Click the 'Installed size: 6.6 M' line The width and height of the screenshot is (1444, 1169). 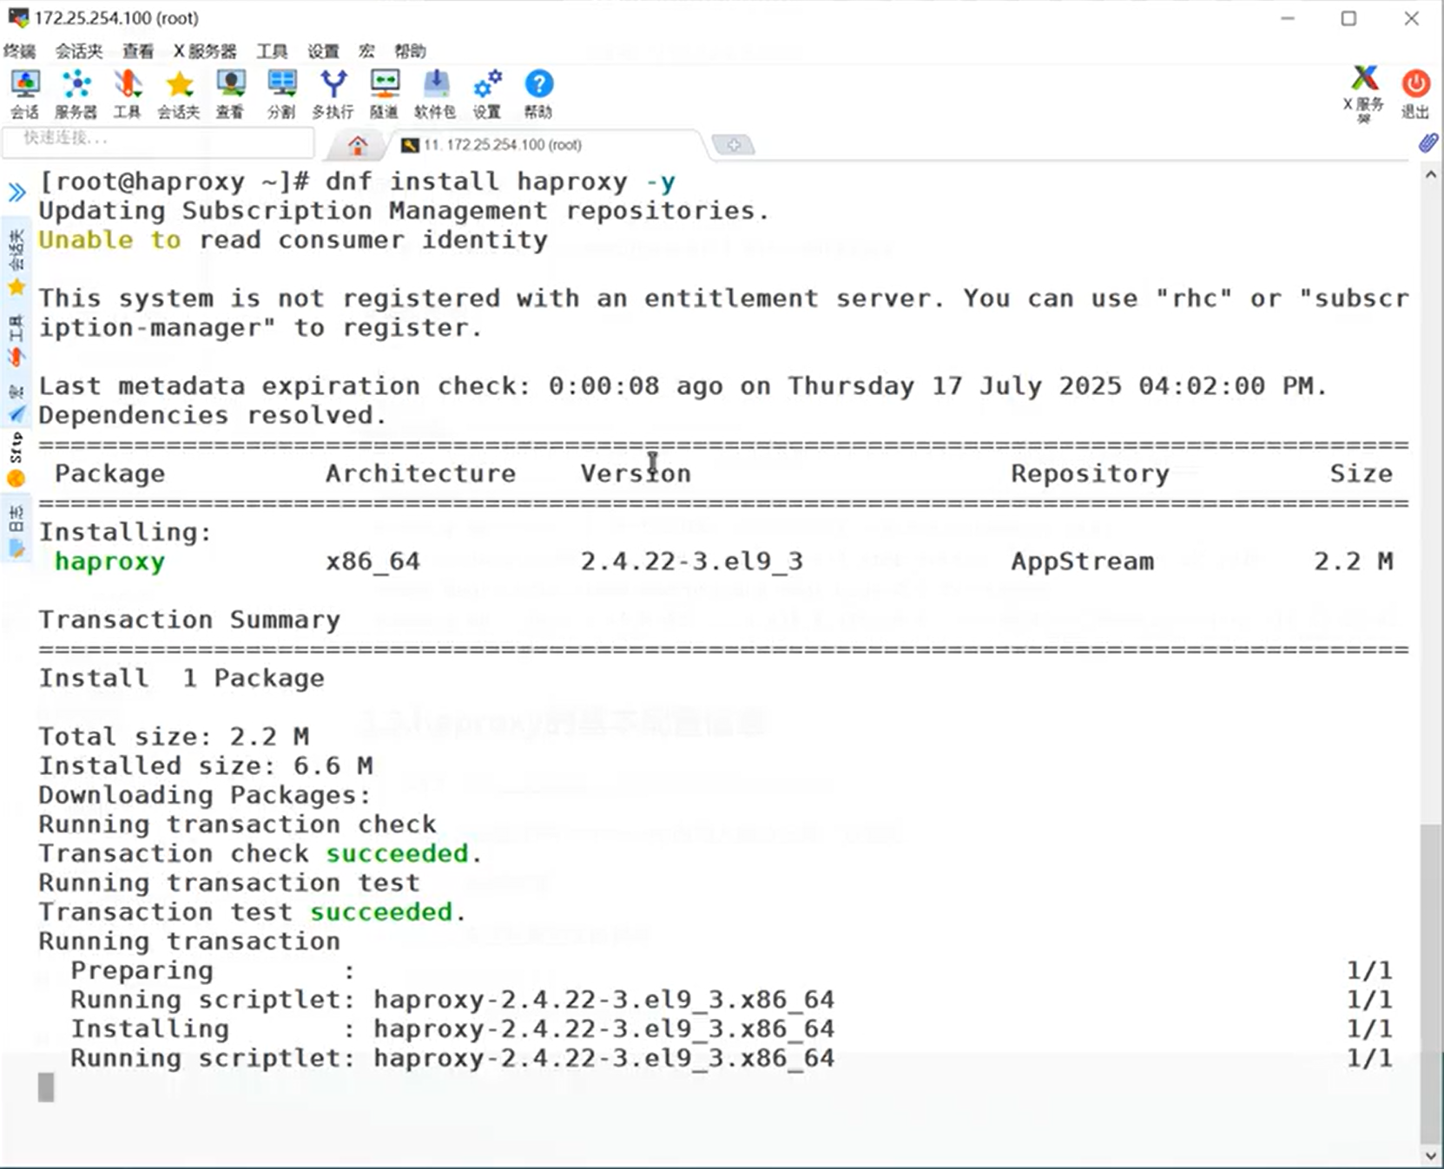[x=206, y=765]
